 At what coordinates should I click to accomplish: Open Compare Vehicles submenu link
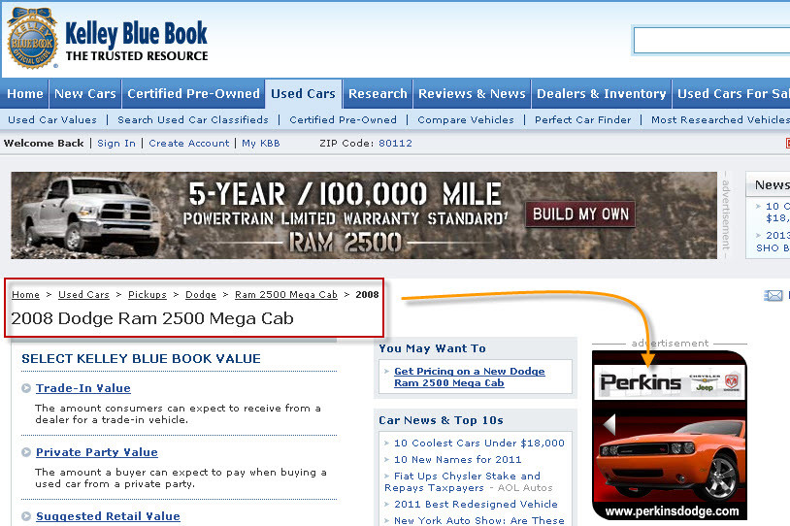tap(466, 120)
